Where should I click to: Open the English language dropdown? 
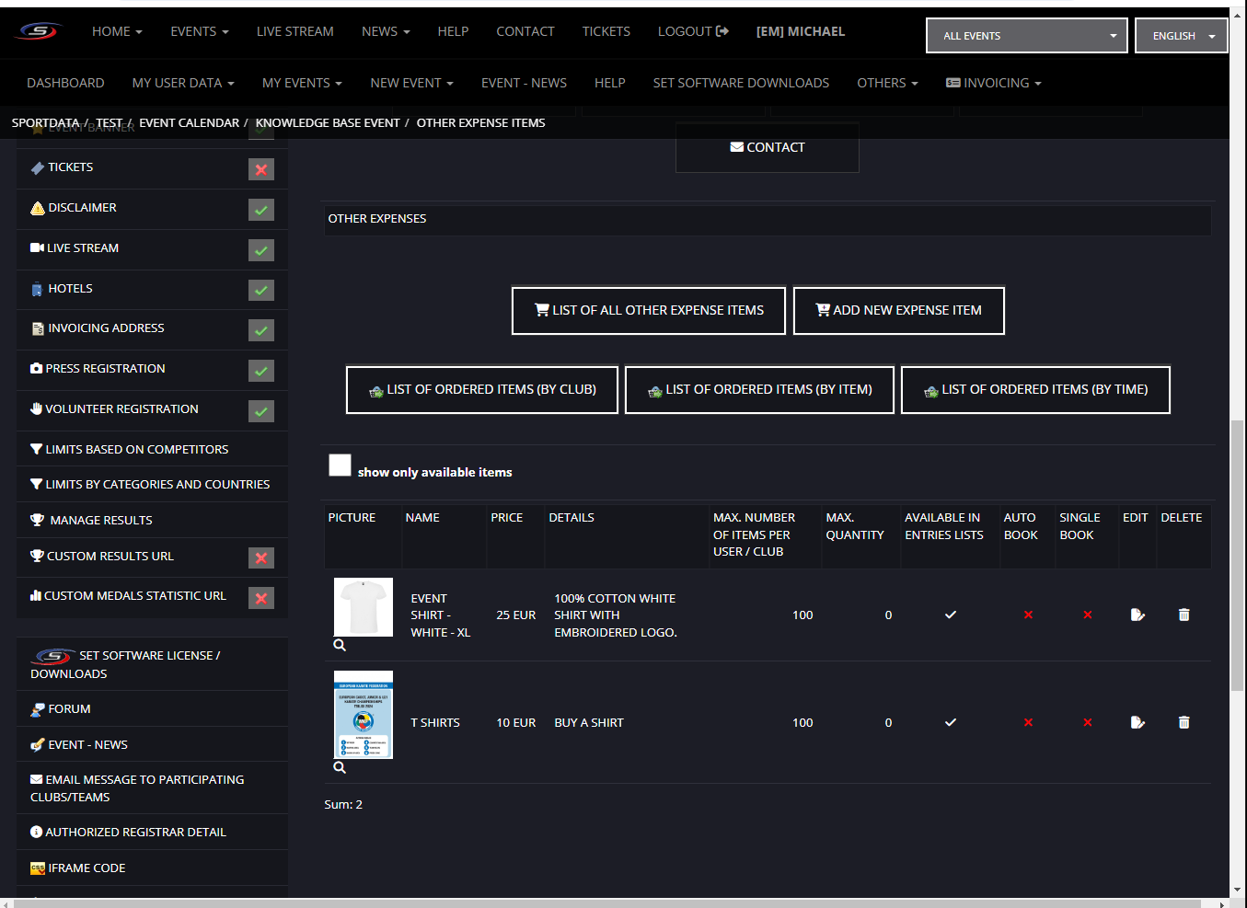coord(1181,36)
